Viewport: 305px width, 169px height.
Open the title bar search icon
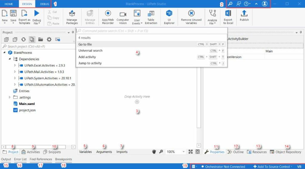point(230,4)
